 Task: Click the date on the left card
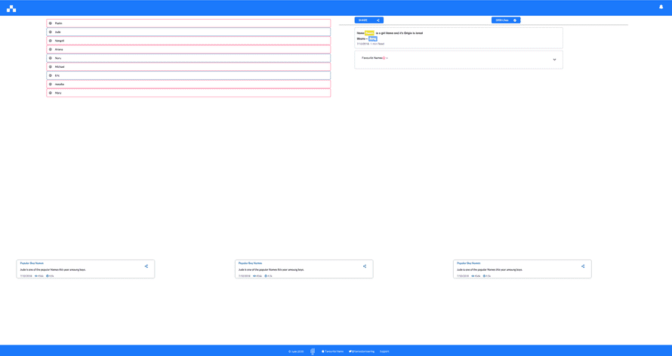point(26,276)
